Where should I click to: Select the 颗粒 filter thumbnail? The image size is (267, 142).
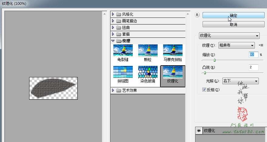click(x=148, y=50)
